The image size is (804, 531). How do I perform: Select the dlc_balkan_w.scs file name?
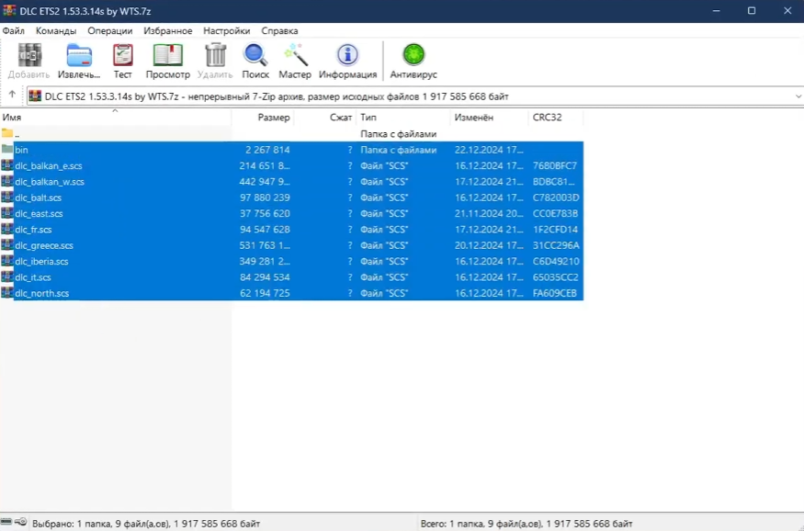(x=50, y=182)
